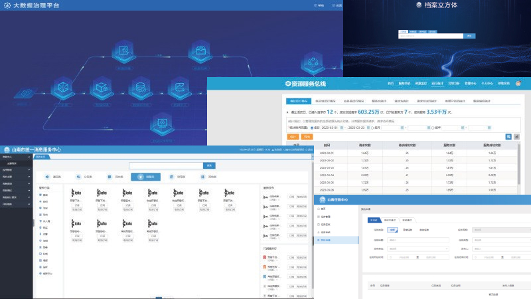
Task: Click the 首页 home icon in task center sidebar
Action: (317, 209)
